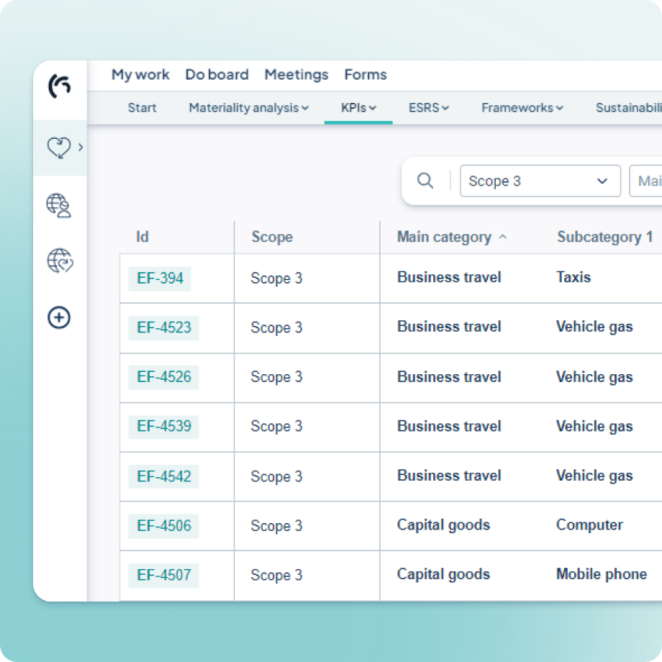Screen dimensions: 662x662
Task: Open emission factor EF-4526
Action: (x=163, y=377)
